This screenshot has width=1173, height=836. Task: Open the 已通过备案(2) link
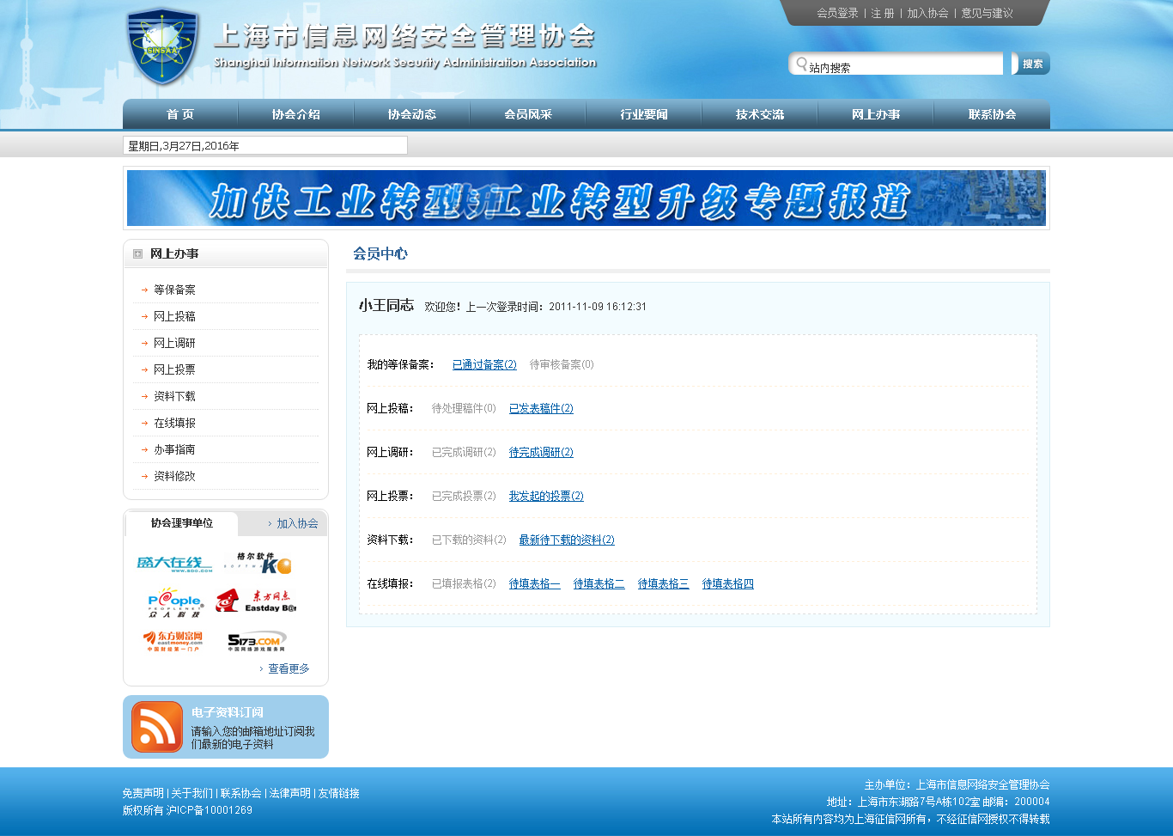[x=484, y=365]
